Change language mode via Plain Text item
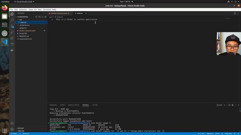 228,133
